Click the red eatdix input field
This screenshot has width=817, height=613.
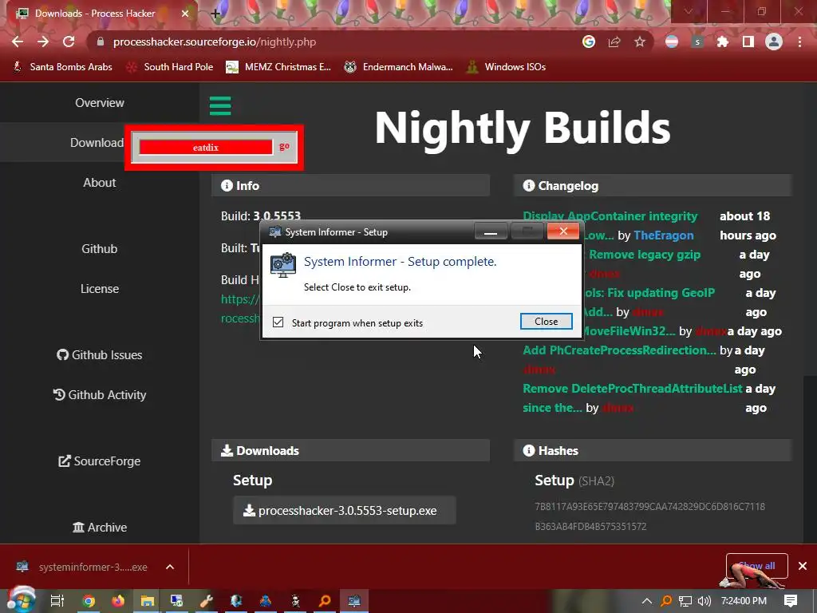(x=206, y=148)
